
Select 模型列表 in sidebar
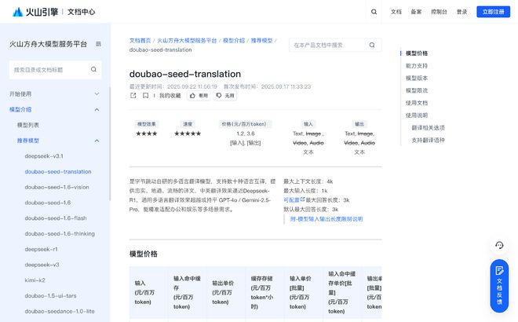tap(28, 125)
